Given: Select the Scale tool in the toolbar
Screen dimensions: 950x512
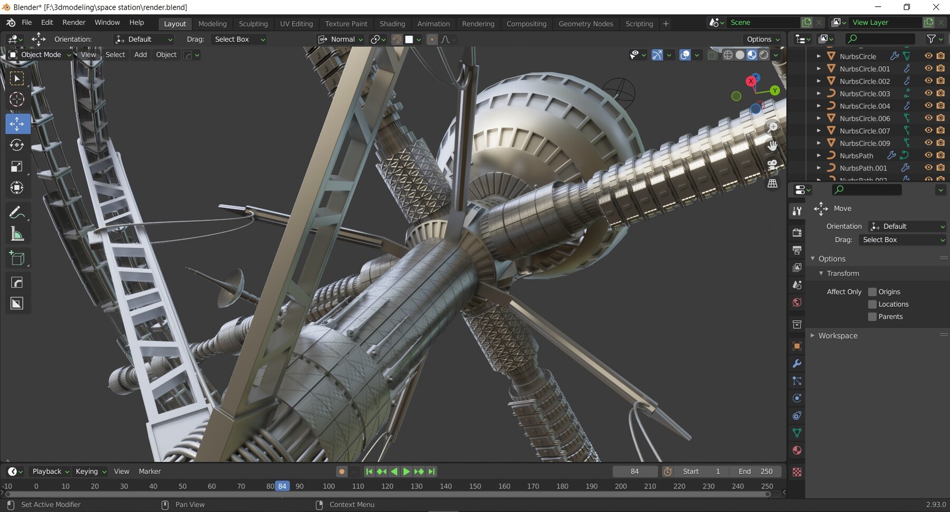Looking at the screenshot, I should [17, 167].
